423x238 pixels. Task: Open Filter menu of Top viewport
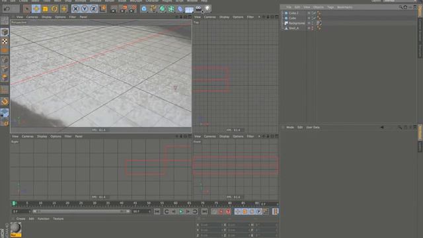point(250,17)
